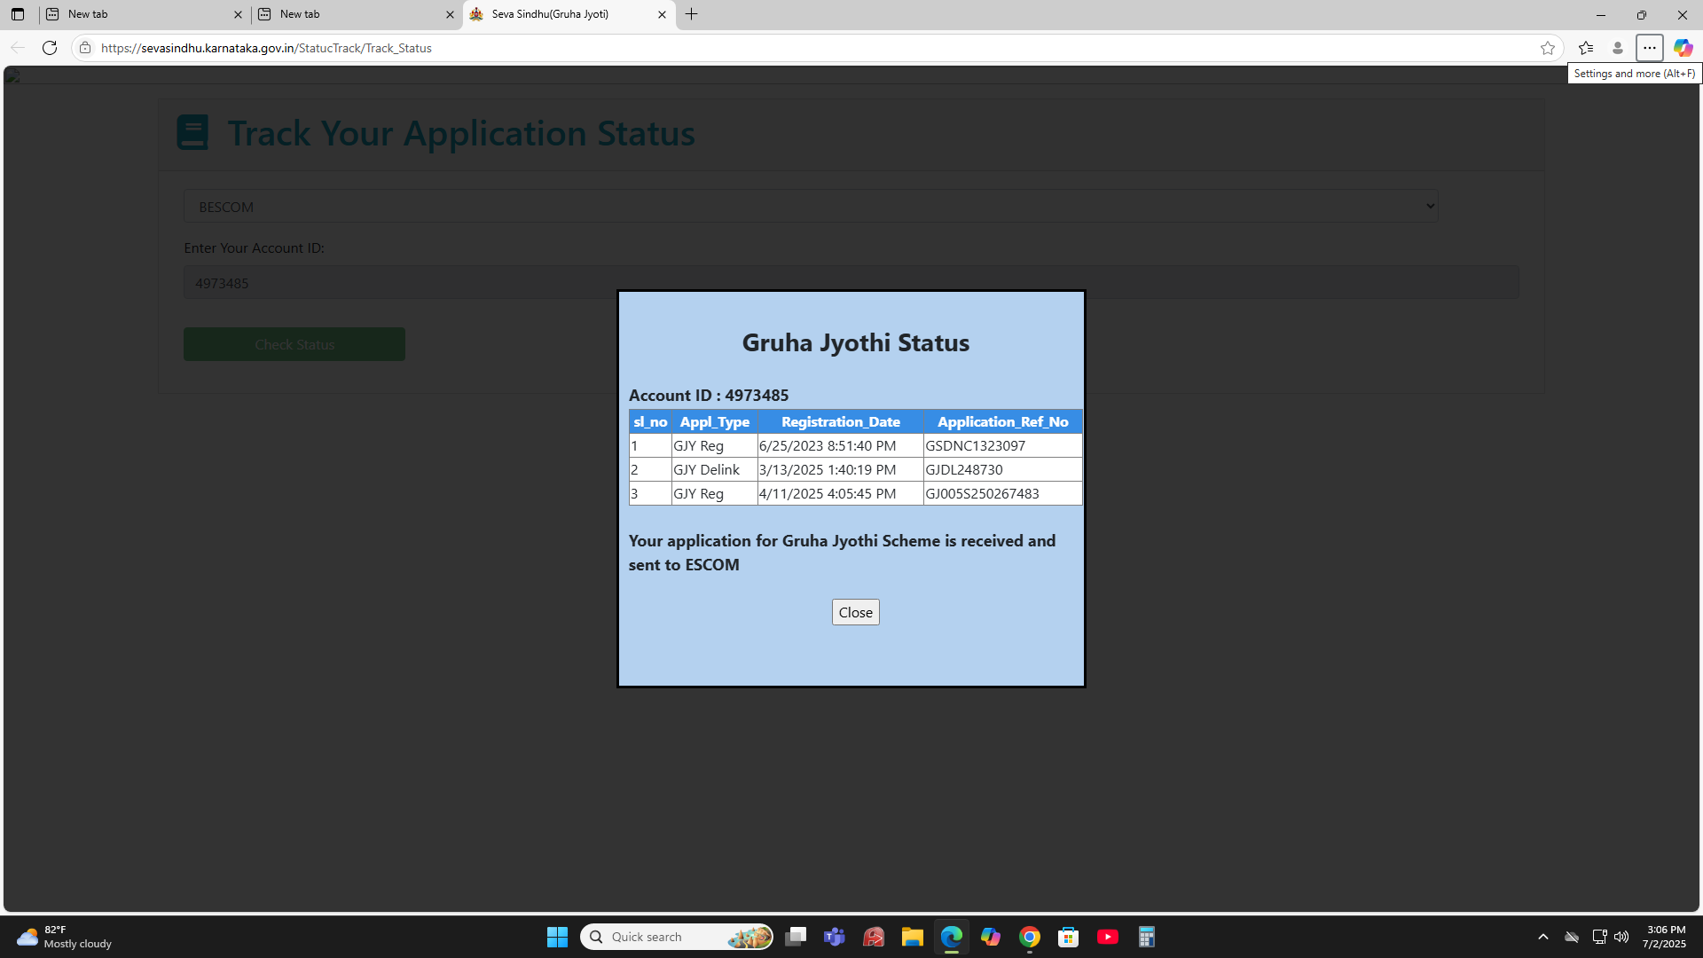The height and width of the screenshot is (958, 1703).
Task: Open Task View from taskbar
Action: click(796, 937)
